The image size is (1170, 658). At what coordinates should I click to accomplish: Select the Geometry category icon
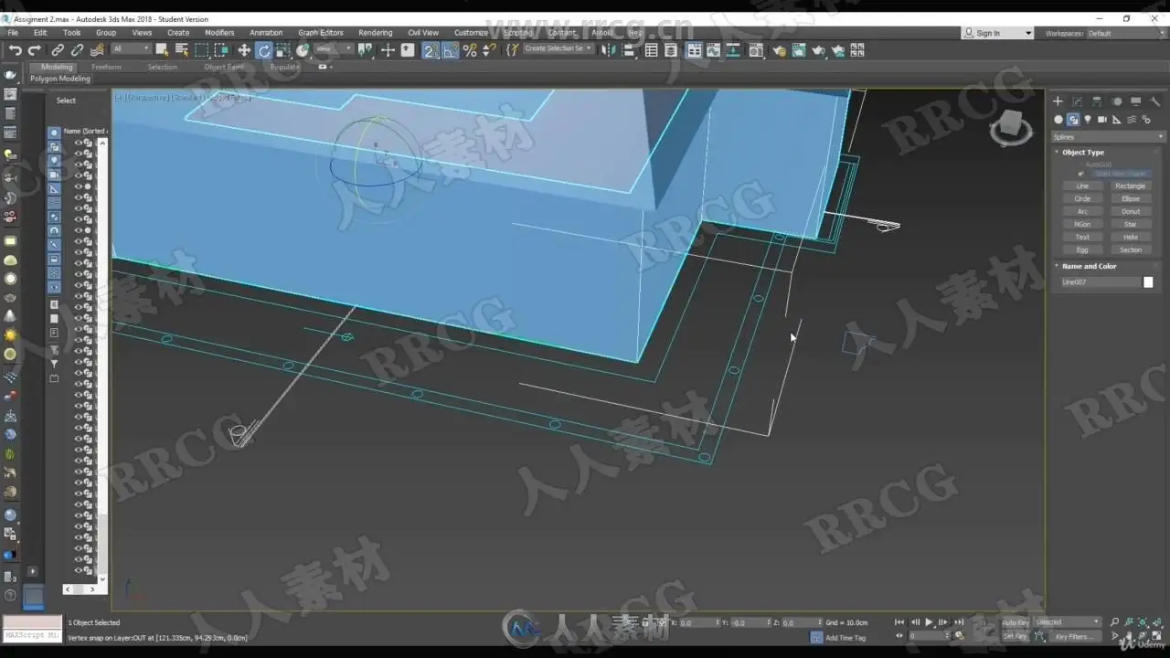(x=1058, y=120)
